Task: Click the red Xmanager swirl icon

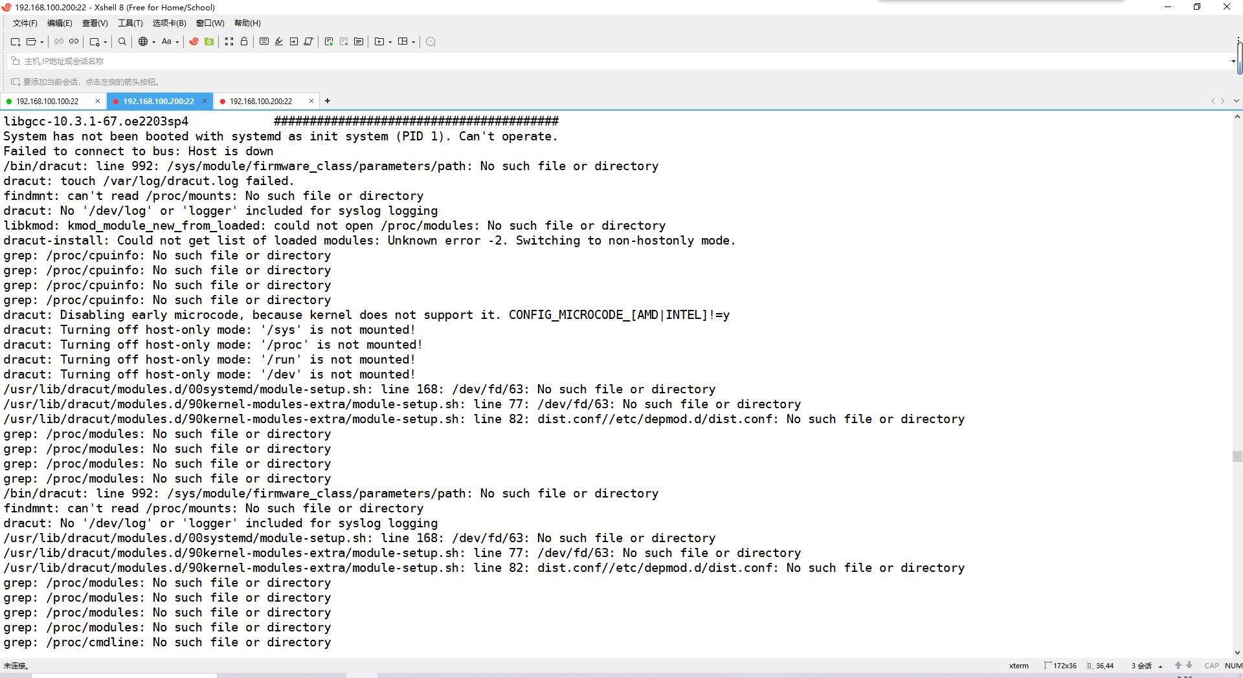Action: point(194,41)
